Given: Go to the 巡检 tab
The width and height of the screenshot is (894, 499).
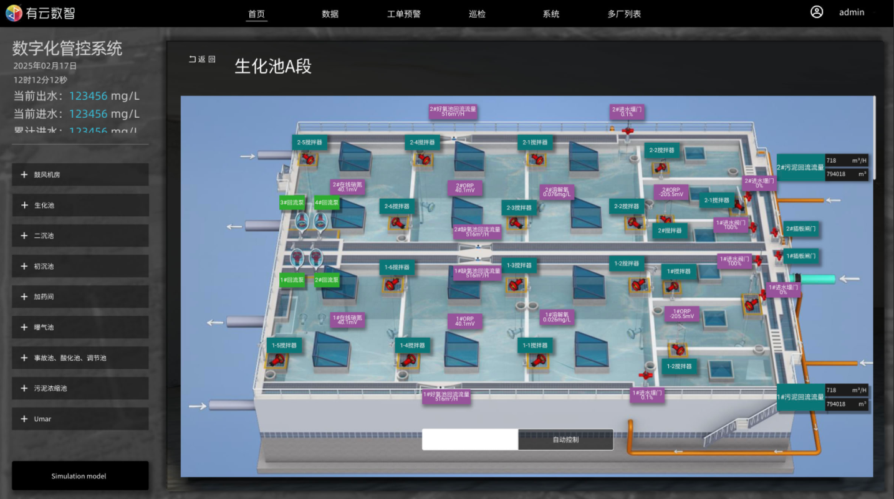Looking at the screenshot, I should click(477, 14).
